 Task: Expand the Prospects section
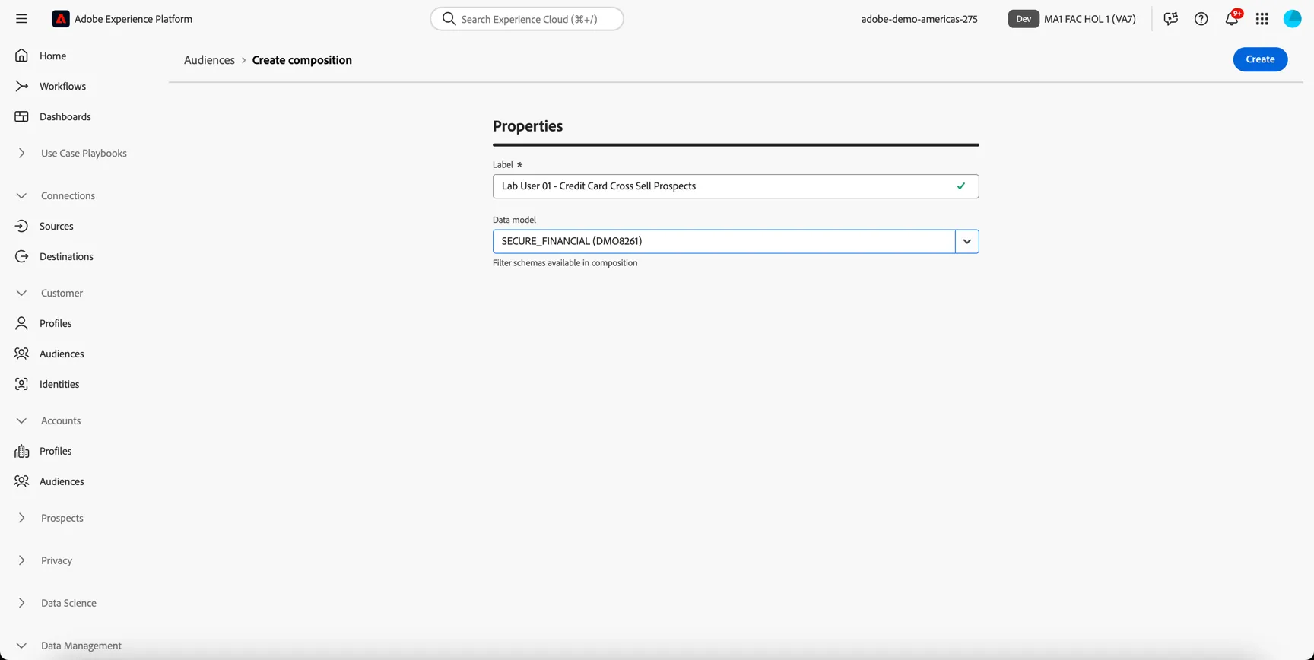21,518
